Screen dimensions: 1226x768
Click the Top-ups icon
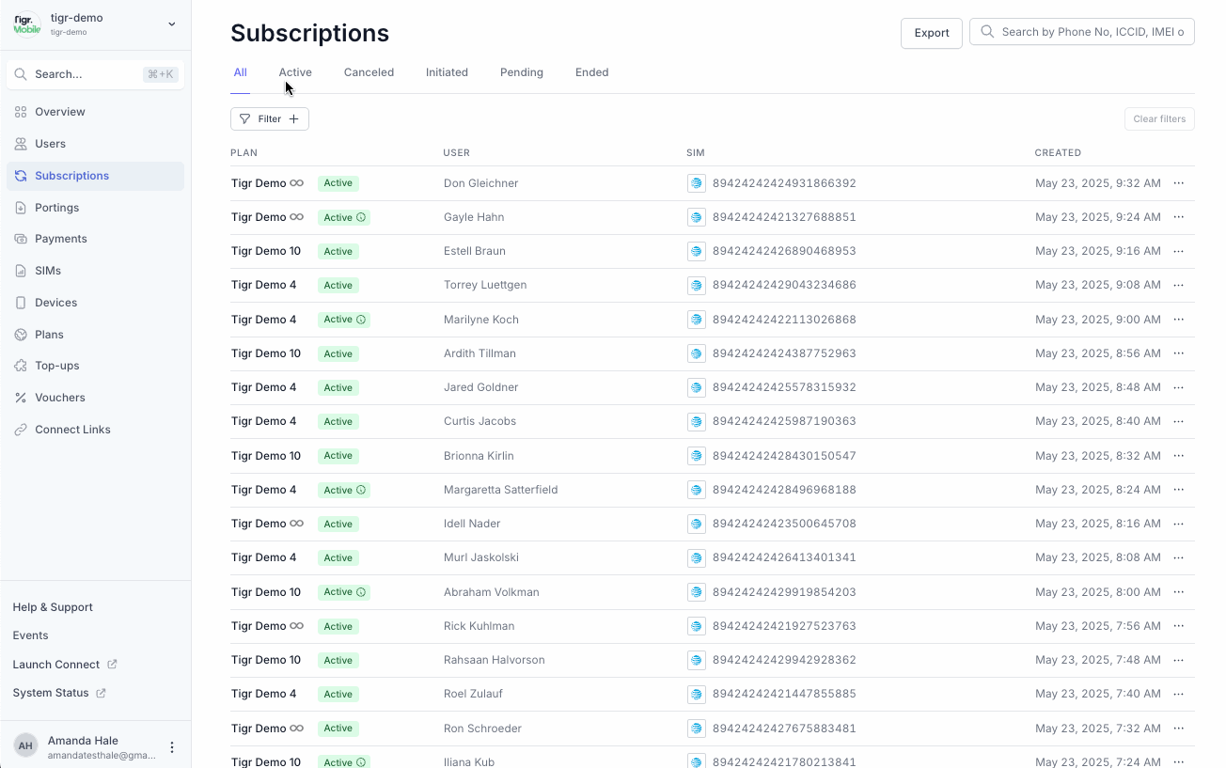[x=21, y=365]
